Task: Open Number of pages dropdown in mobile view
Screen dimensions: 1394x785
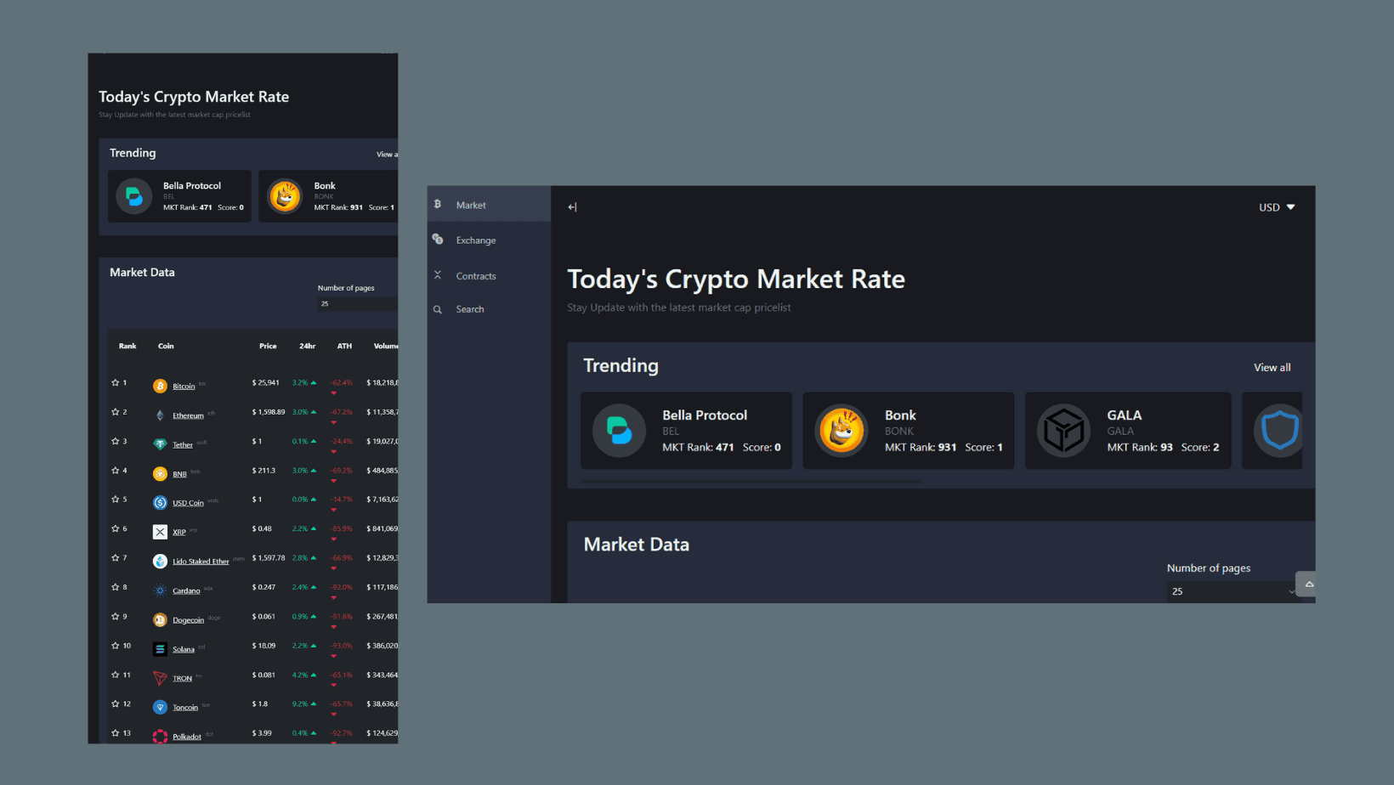Action: (x=358, y=303)
